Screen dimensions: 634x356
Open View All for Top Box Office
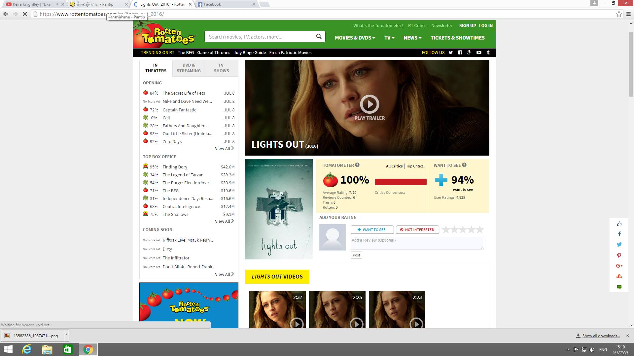click(x=225, y=221)
